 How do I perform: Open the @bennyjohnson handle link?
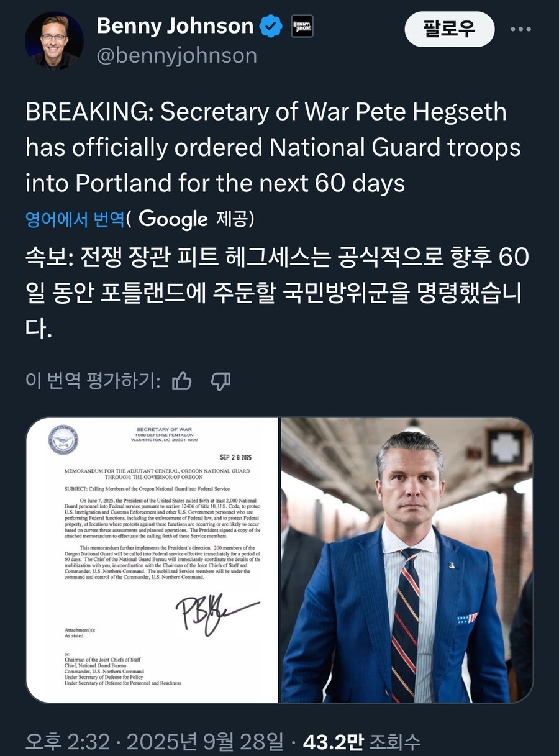click(177, 56)
